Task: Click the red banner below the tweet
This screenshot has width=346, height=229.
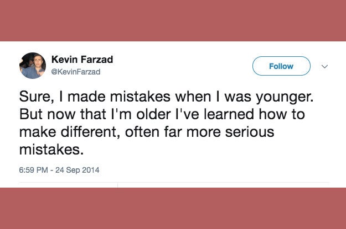Action: point(173,208)
